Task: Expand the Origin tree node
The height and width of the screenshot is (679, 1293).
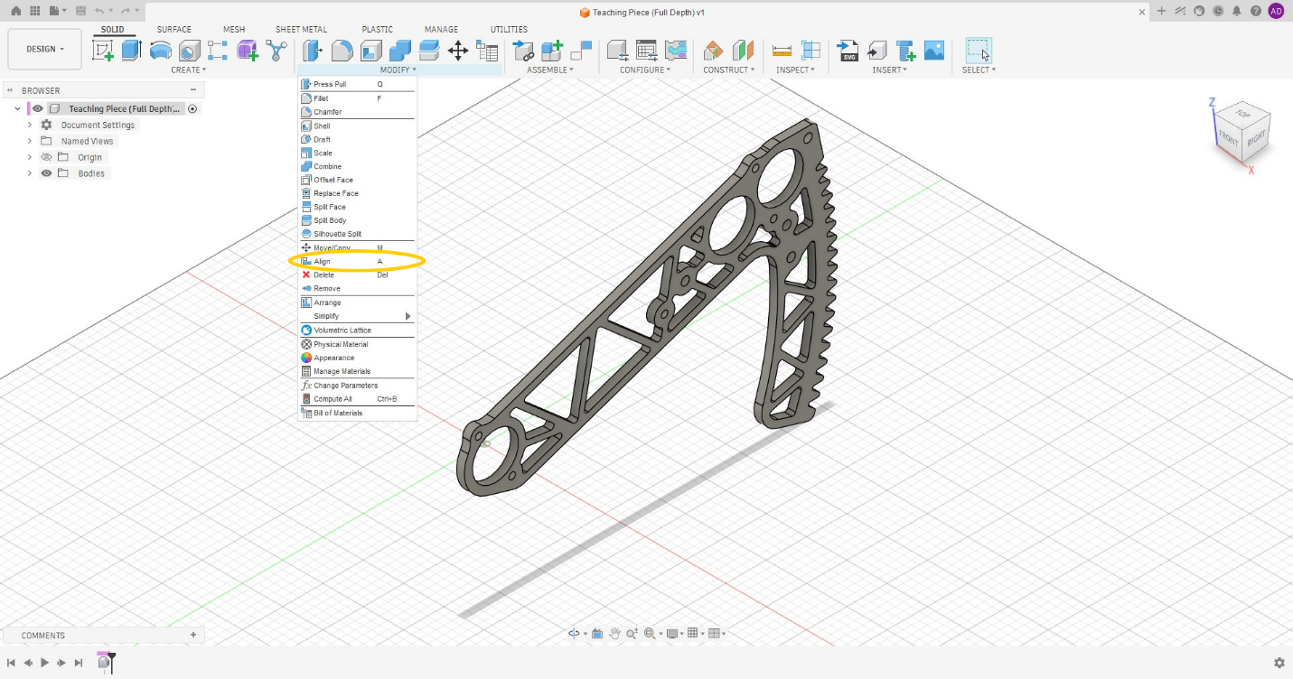Action: pos(30,157)
